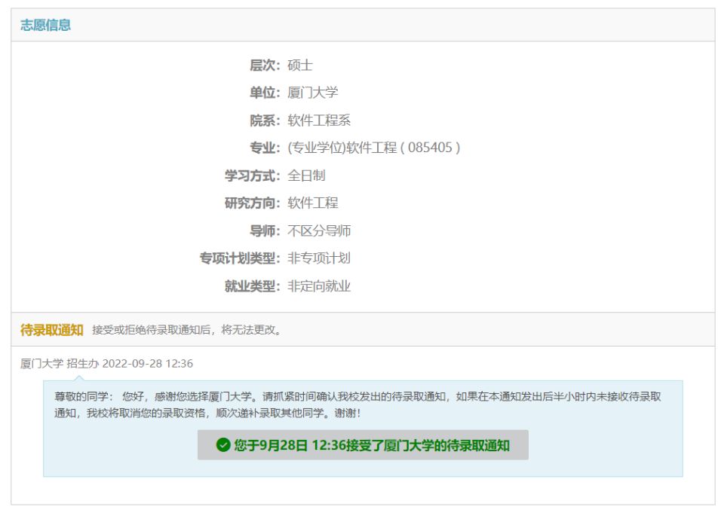Screen dimensions: 724x516
Task: Select the 志愿信息 section header
Action: [x=45, y=25]
